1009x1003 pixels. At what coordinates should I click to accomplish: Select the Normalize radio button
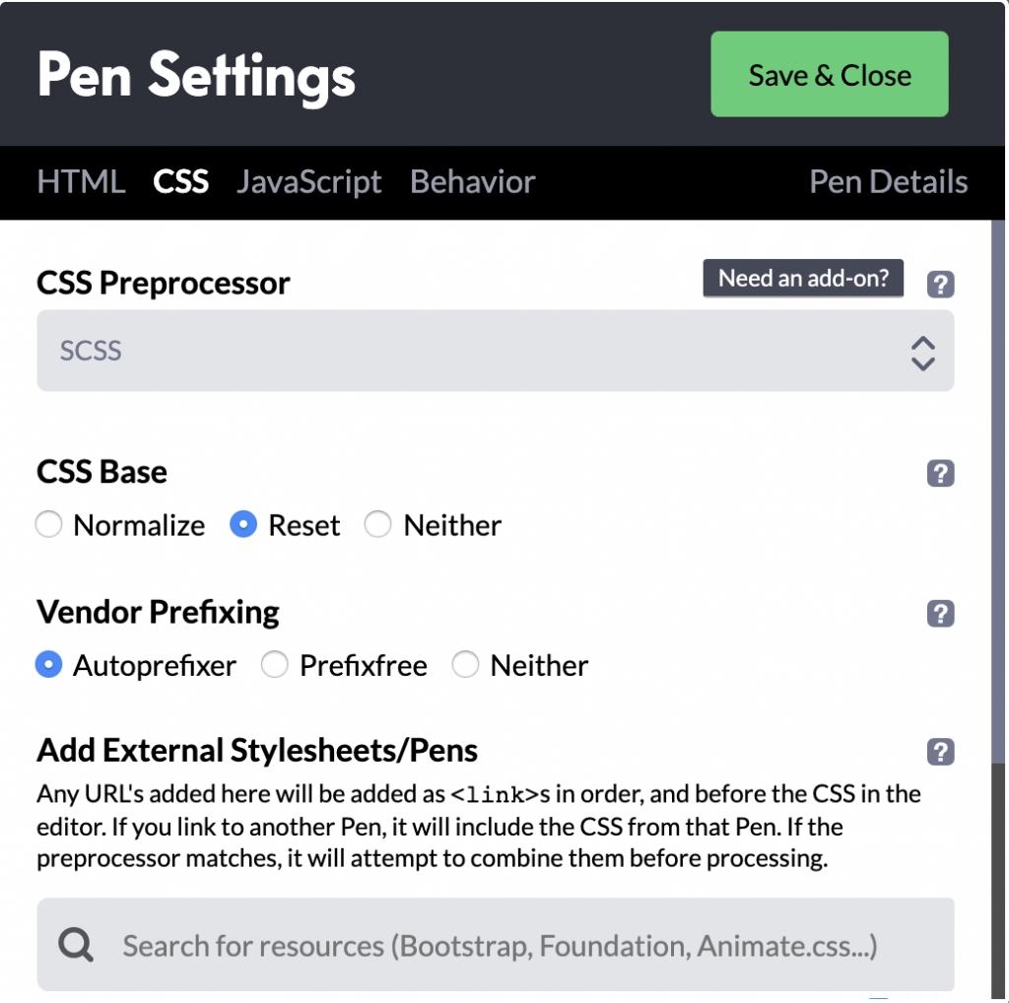point(49,525)
